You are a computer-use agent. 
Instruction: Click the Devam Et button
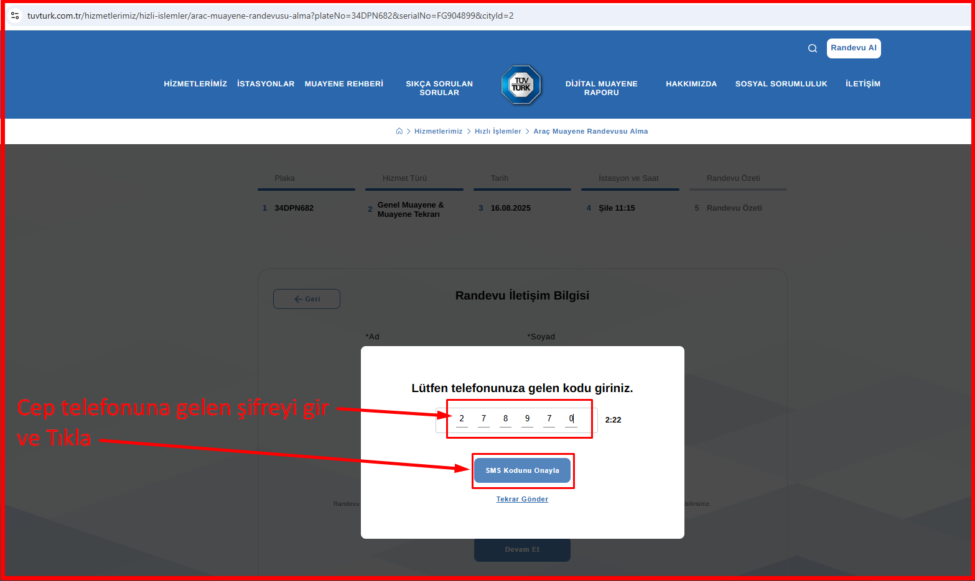point(522,550)
